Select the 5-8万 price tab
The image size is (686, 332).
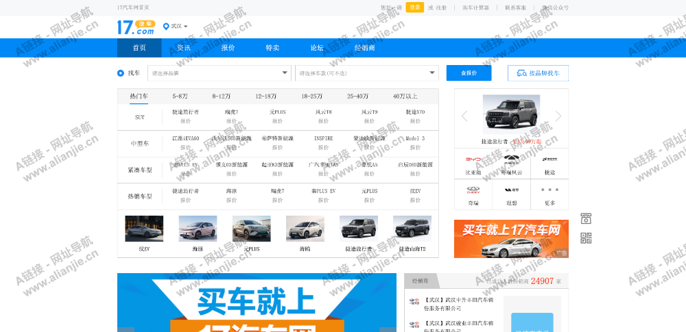[x=180, y=96]
